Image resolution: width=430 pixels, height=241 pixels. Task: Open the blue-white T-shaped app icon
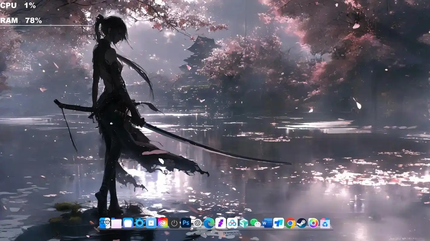tap(279, 223)
